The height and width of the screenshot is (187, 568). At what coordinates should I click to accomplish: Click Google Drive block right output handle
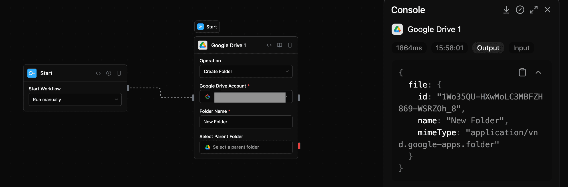pos(299,97)
